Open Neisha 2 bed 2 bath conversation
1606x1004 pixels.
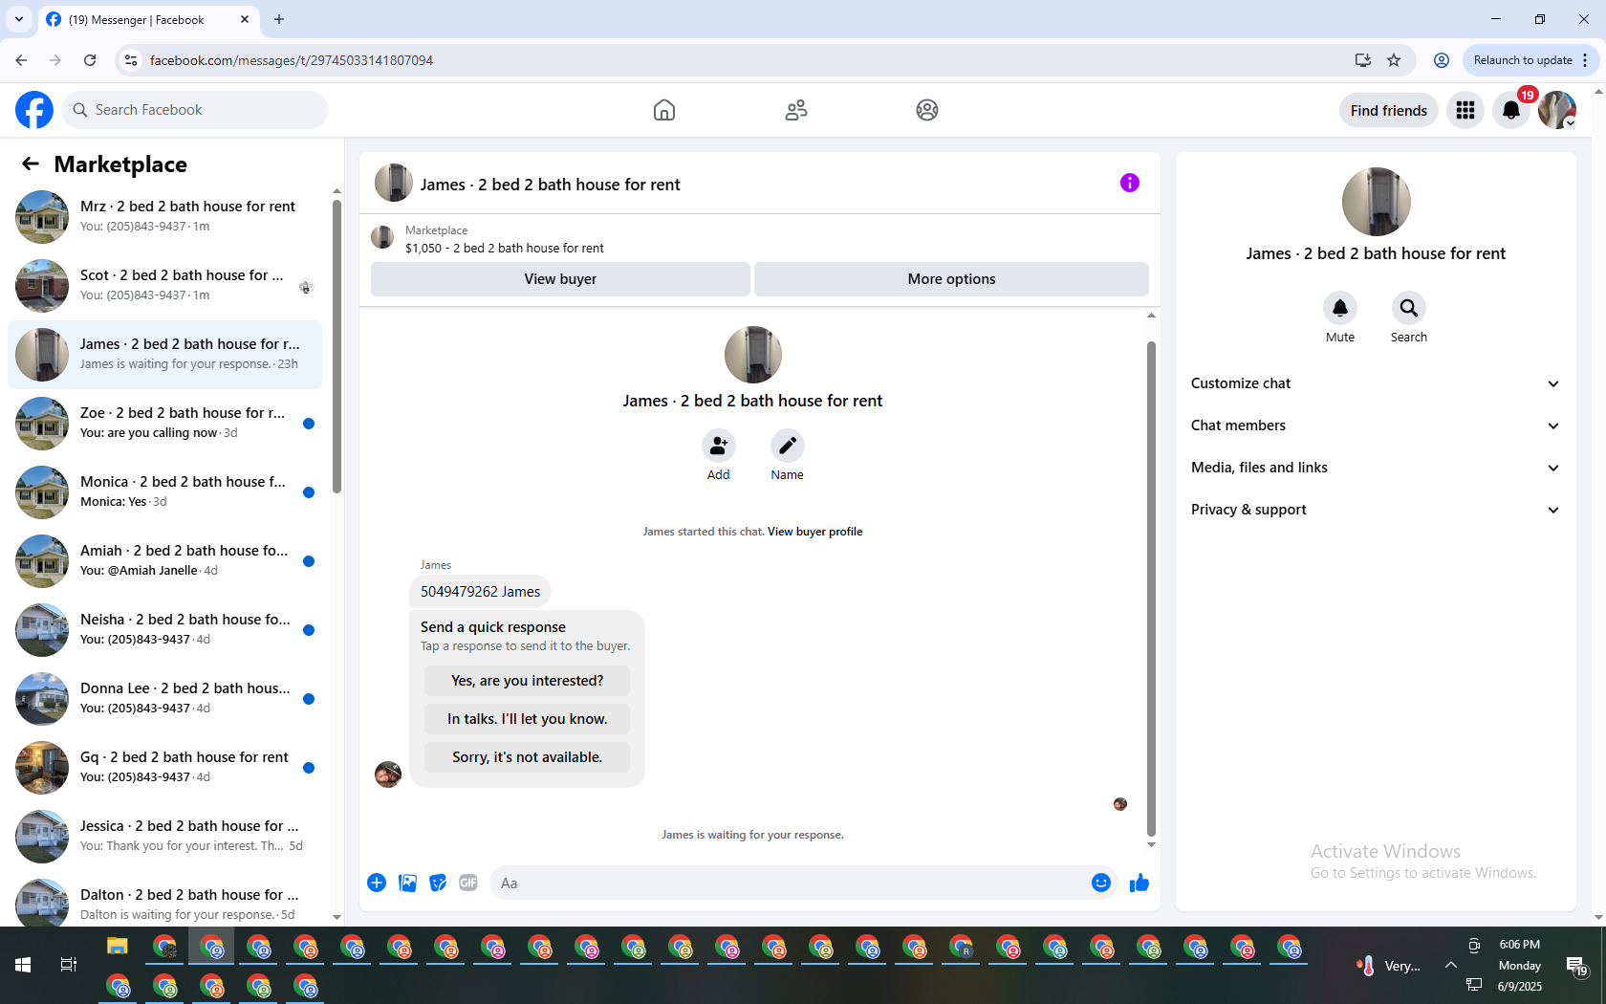tap(164, 630)
